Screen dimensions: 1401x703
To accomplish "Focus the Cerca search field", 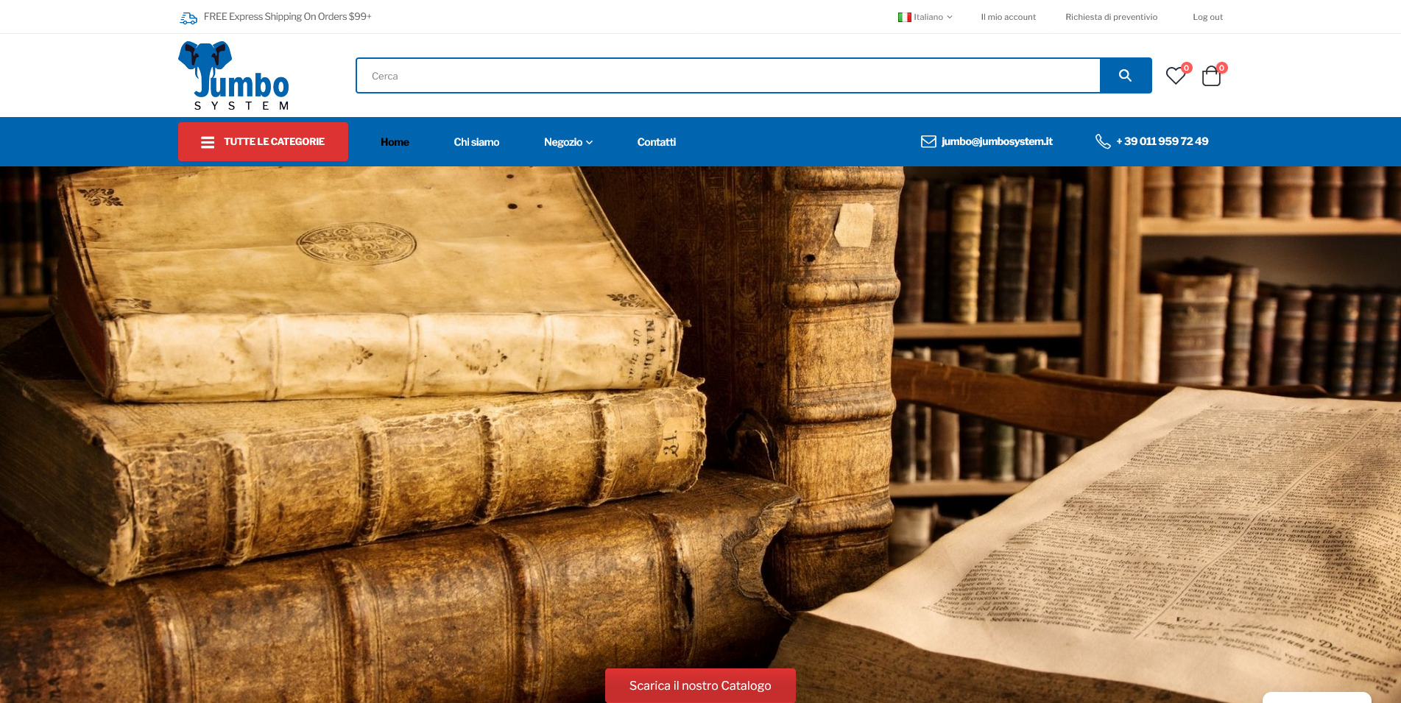I will (727, 76).
